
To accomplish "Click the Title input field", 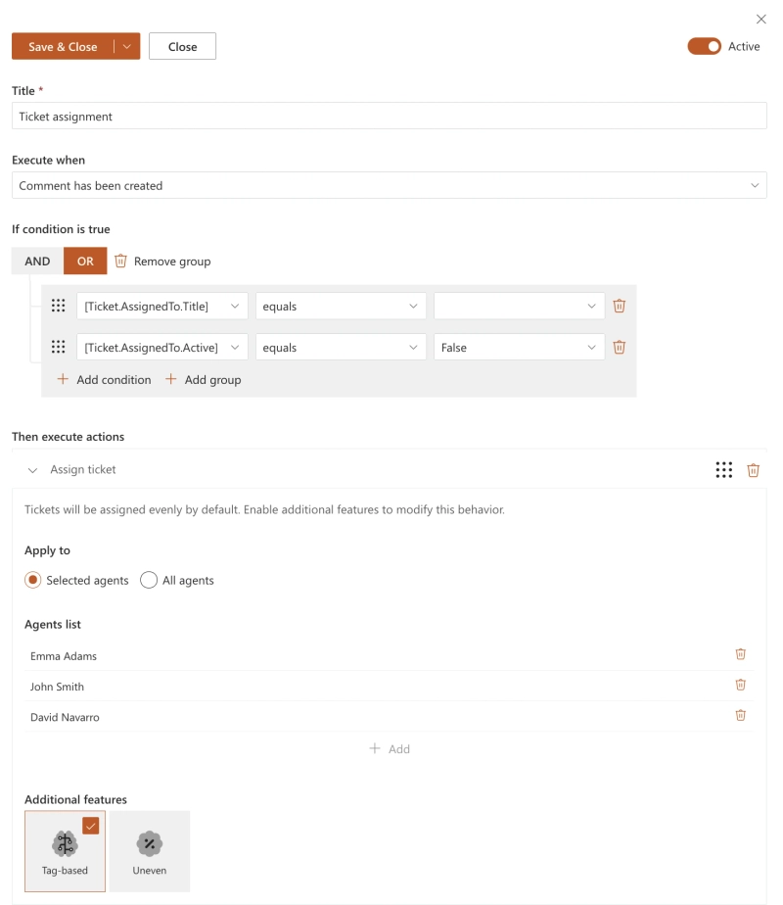I will (390, 116).
